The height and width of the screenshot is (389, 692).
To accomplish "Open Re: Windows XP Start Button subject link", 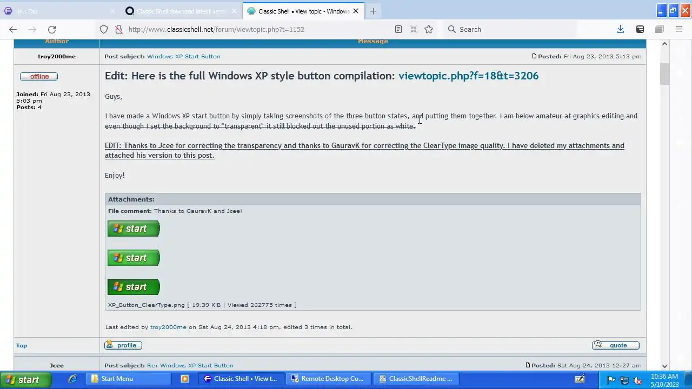I will coord(190,365).
